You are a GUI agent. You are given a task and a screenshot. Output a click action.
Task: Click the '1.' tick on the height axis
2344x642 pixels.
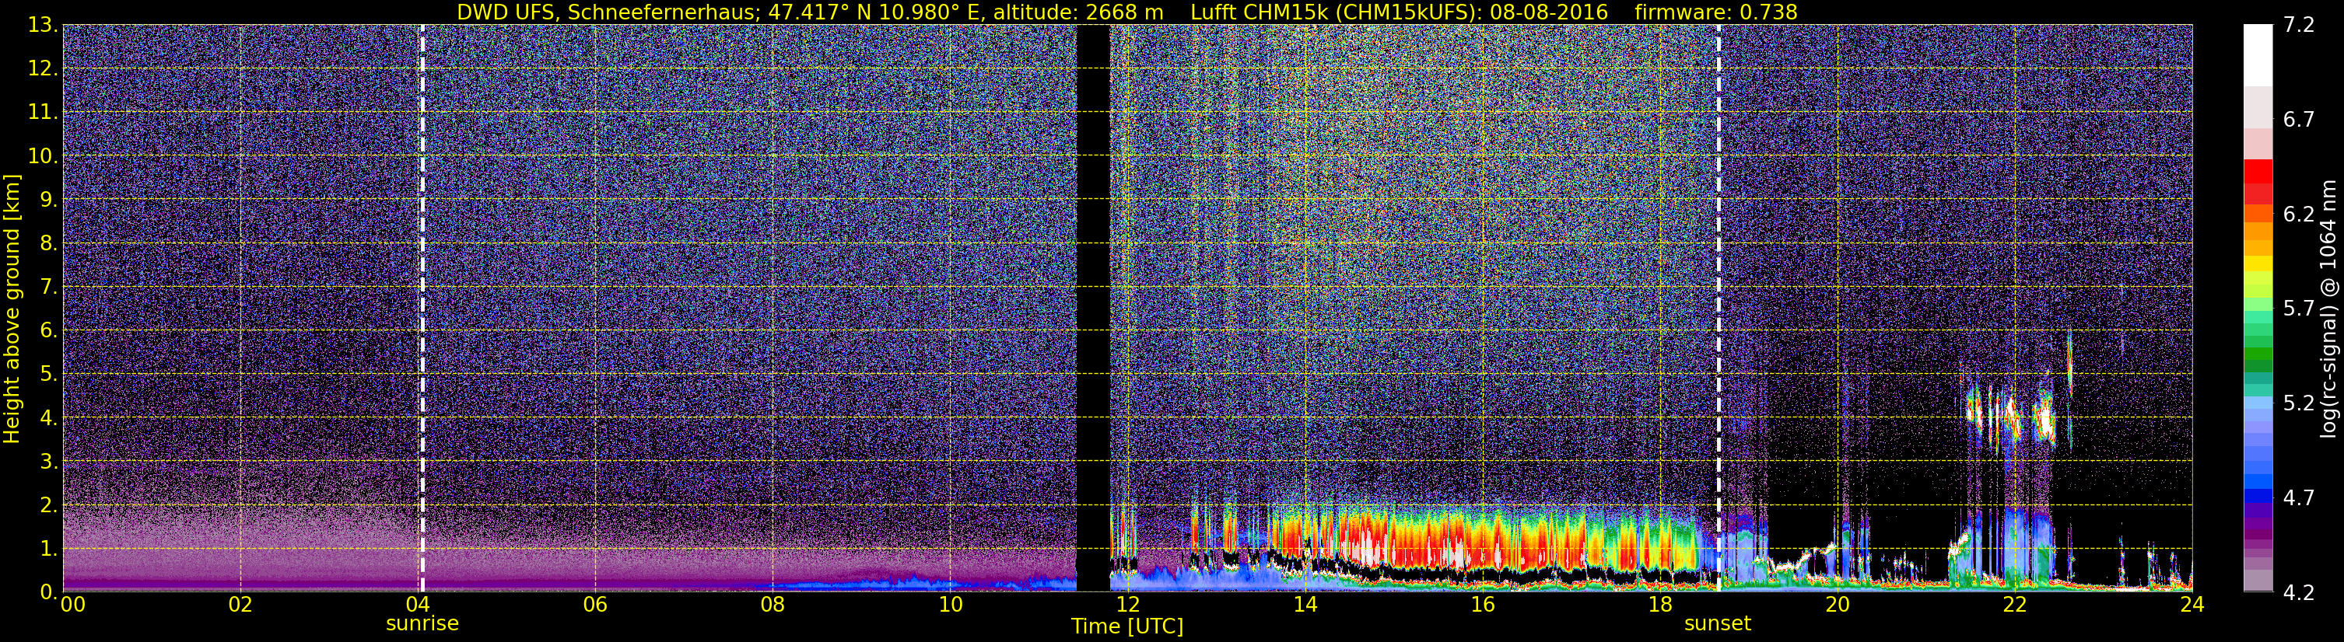point(49,550)
